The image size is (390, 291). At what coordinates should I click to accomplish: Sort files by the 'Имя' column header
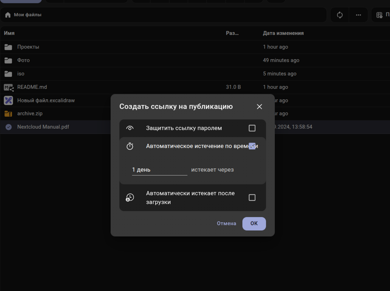[9, 33]
